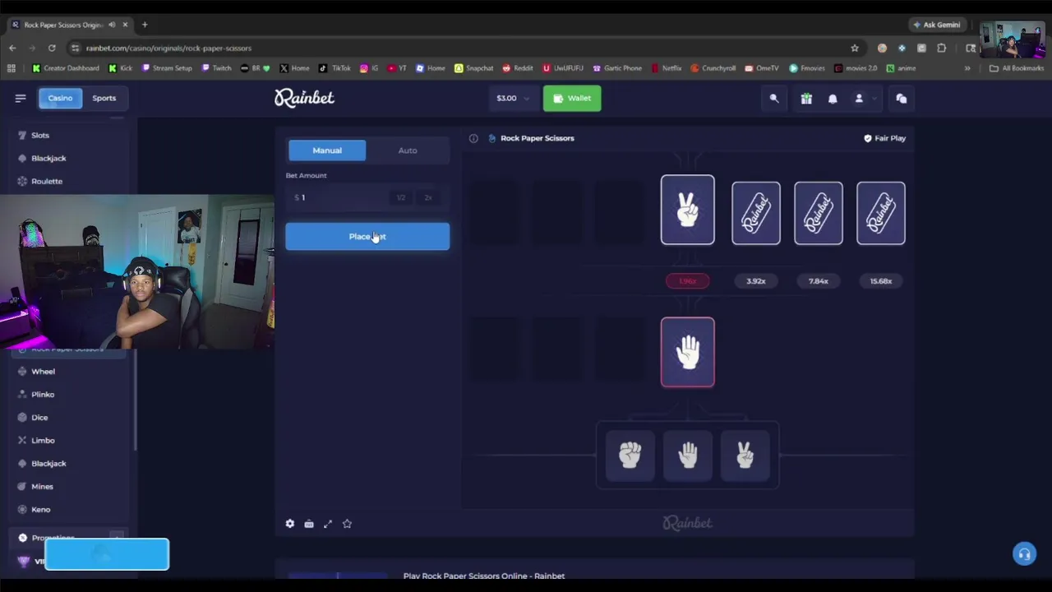
Task: Bookmark this page with star icon
Action: pos(855,48)
